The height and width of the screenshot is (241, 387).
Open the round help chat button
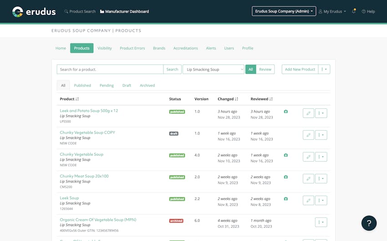pos(369,223)
